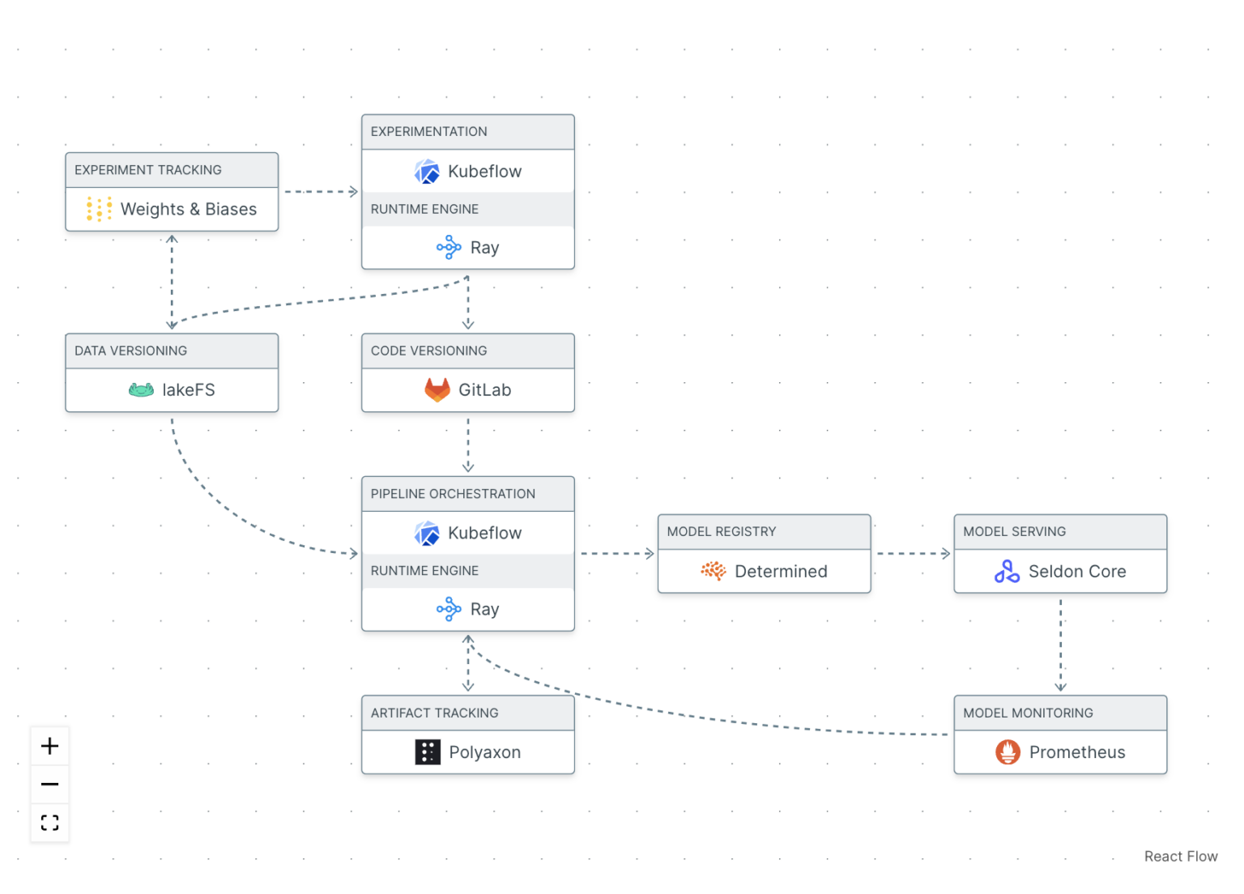This screenshot has width=1244, height=894.
Task: Select Ray text in Experimentation node
Action: (484, 248)
